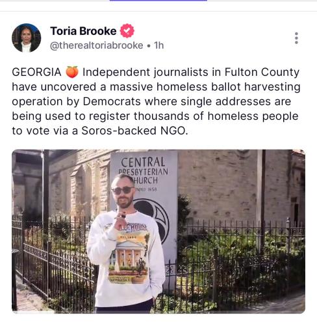
Task: Select the highlighted tab indicator at top
Action: click(158, 1)
